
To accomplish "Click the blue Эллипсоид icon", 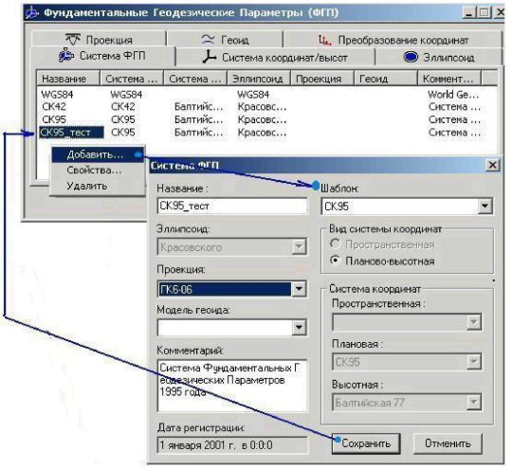I will tap(411, 57).
